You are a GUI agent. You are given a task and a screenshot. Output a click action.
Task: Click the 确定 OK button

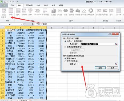pos(100,68)
